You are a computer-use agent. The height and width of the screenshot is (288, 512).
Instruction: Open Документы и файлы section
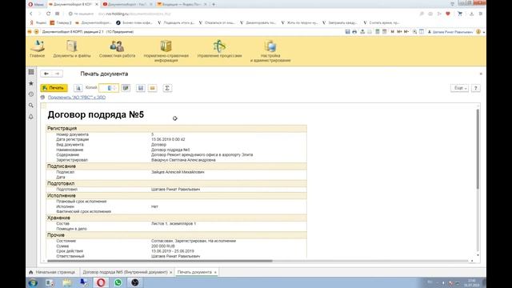pos(72,49)
